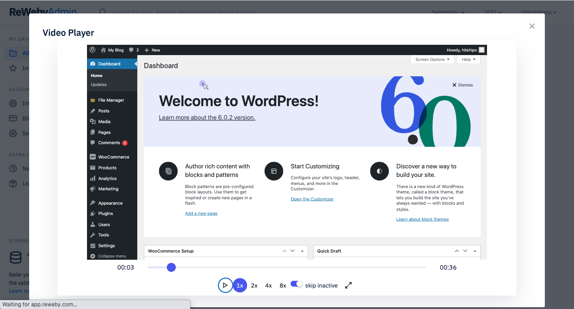Image resolution: width=574 pixels, height=309 pixels.
Task: Set playback speed to 8x
Action: click(x=283, y=285)
